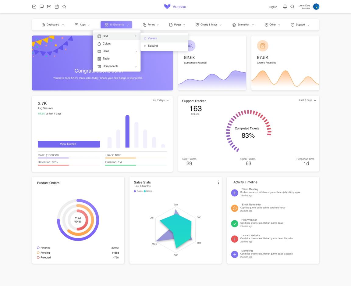Open the Charts & Maps dropdown menu
This screenshot has width=351, height=286.
(208, 25)
